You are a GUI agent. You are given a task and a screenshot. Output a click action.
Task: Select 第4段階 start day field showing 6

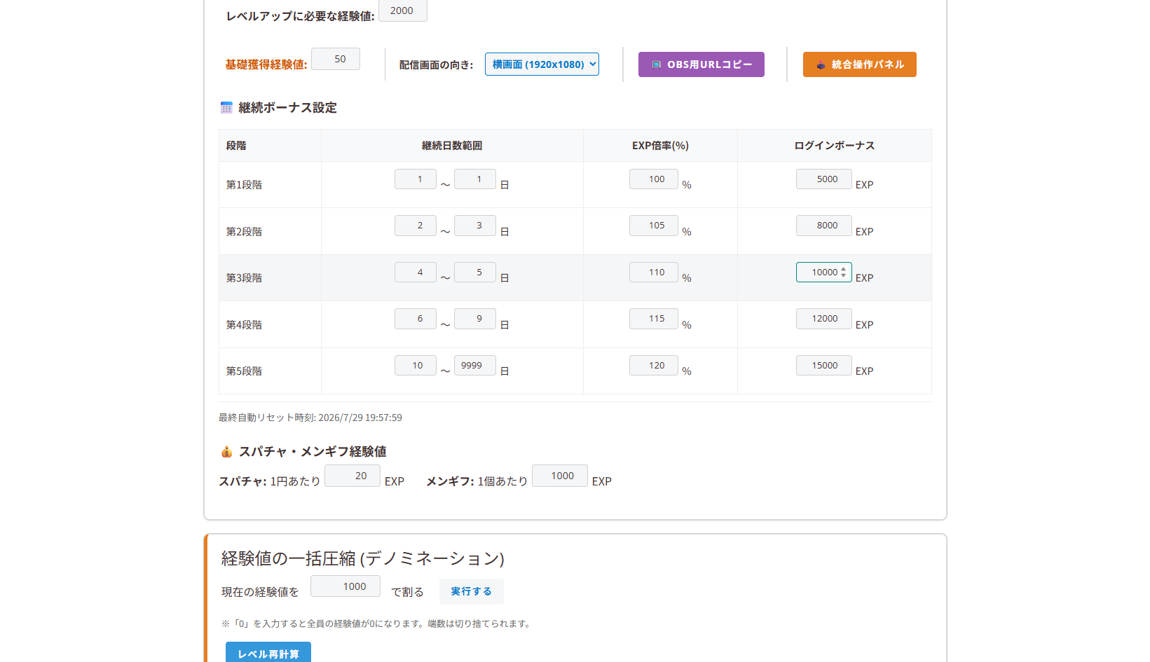(416, 318)
